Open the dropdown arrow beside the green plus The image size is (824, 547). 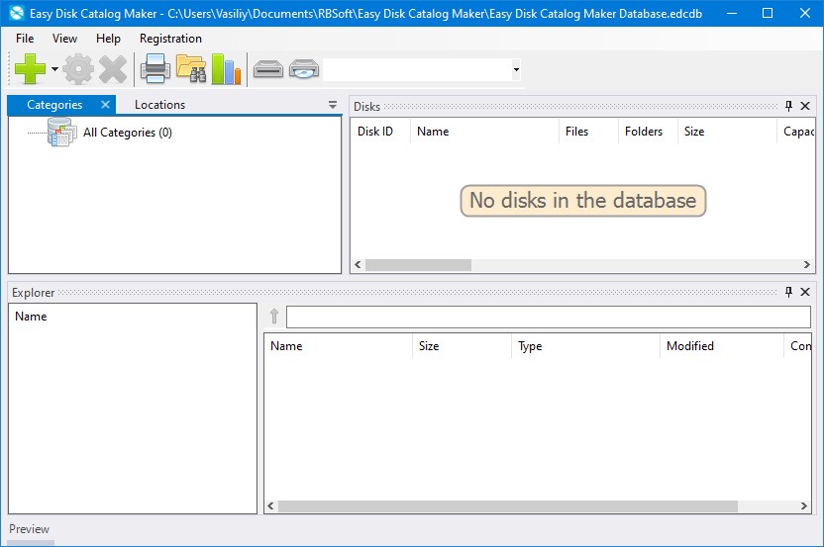coord(54,70)
